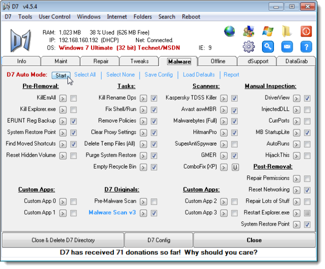Image resolution: width=325 pixels, height=269 pixels.
Task: Run KillEmAll with its arrow button
Action: [63, 98]
